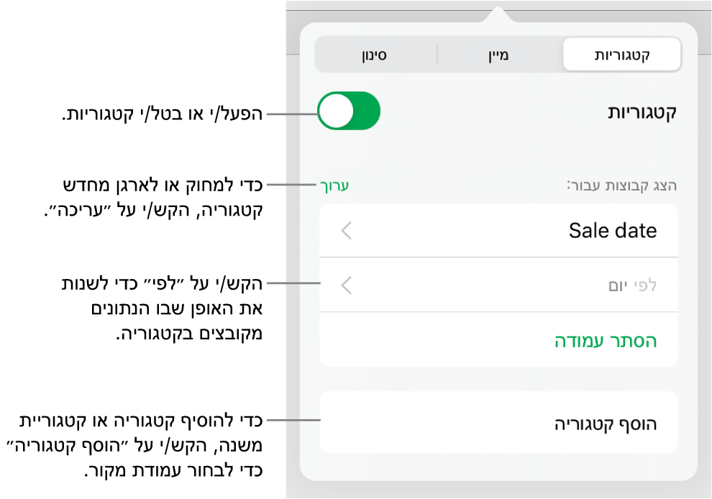712x499 pixels.
Task: Select the קטגוריות tab
Action: pos(621,54)
